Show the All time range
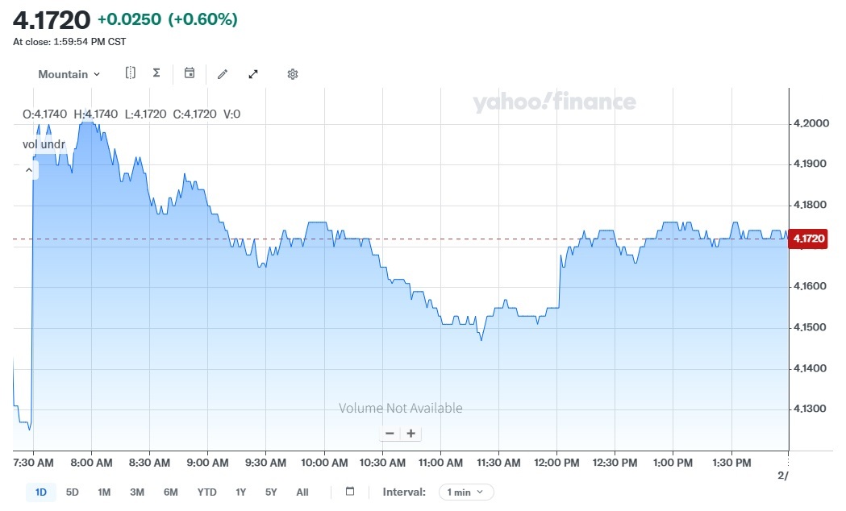 (302, 492)
